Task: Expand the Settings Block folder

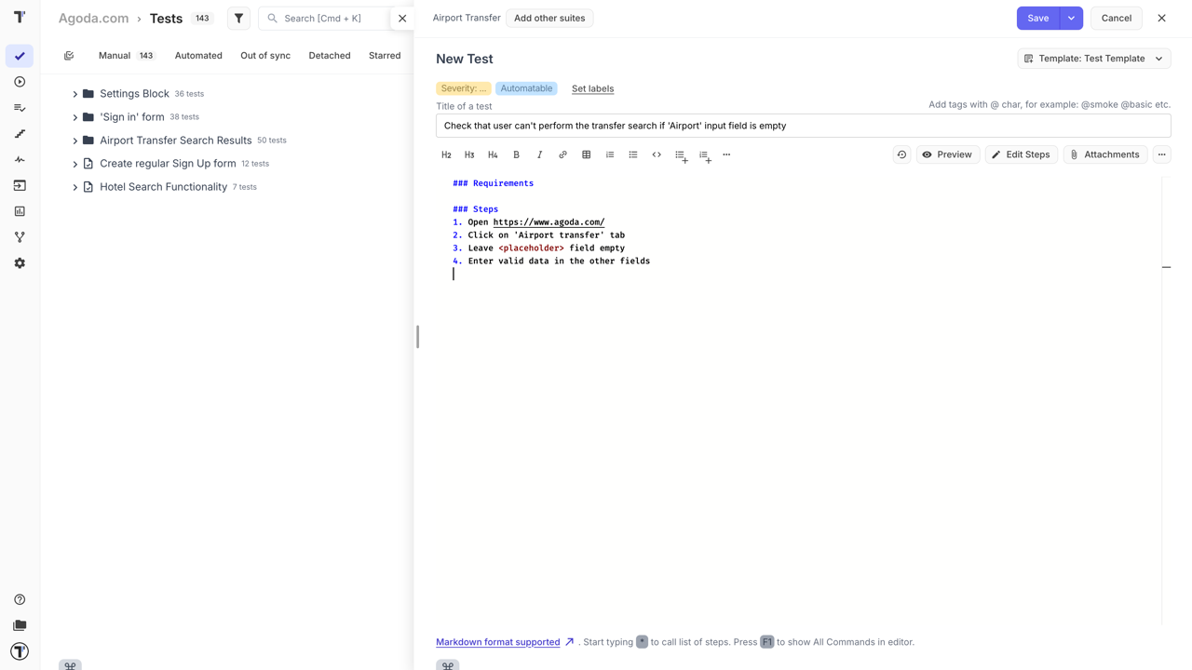Action: point(75,94)
